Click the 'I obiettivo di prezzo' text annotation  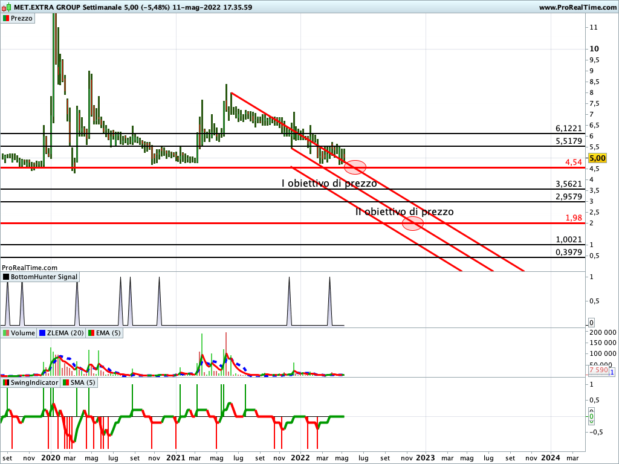(x=329, y=183)
